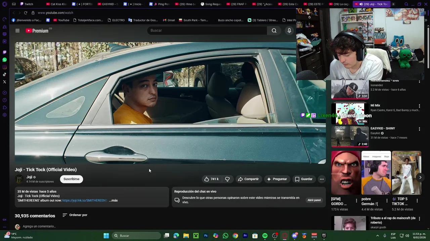430x241 pixels.
Task: Open the Preguntar AI button
Action: point(277,179)
